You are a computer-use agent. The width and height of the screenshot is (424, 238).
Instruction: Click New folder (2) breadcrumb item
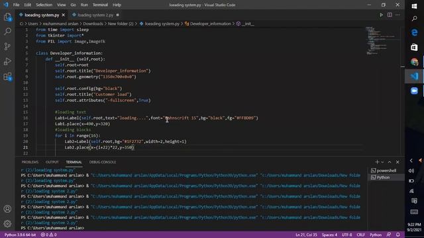coord(121,24)
